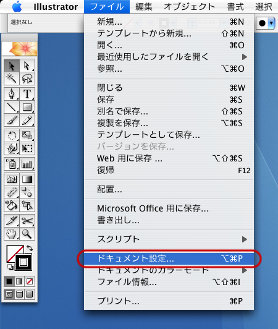Select the Pencil tool
The width and height of the screenshot is (278, 329).
pos(27,120)
